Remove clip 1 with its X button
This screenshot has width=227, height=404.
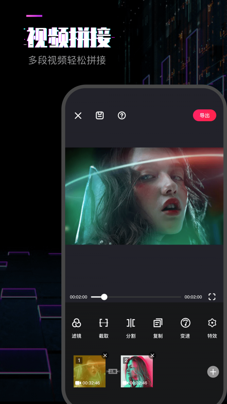tap(105, 355)
